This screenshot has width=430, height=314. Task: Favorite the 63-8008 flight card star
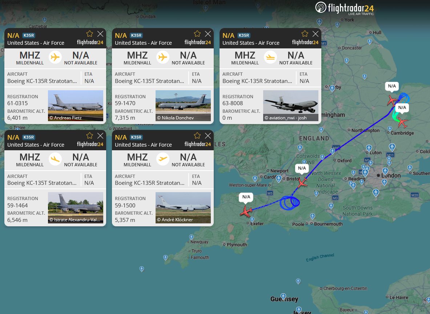305,34
